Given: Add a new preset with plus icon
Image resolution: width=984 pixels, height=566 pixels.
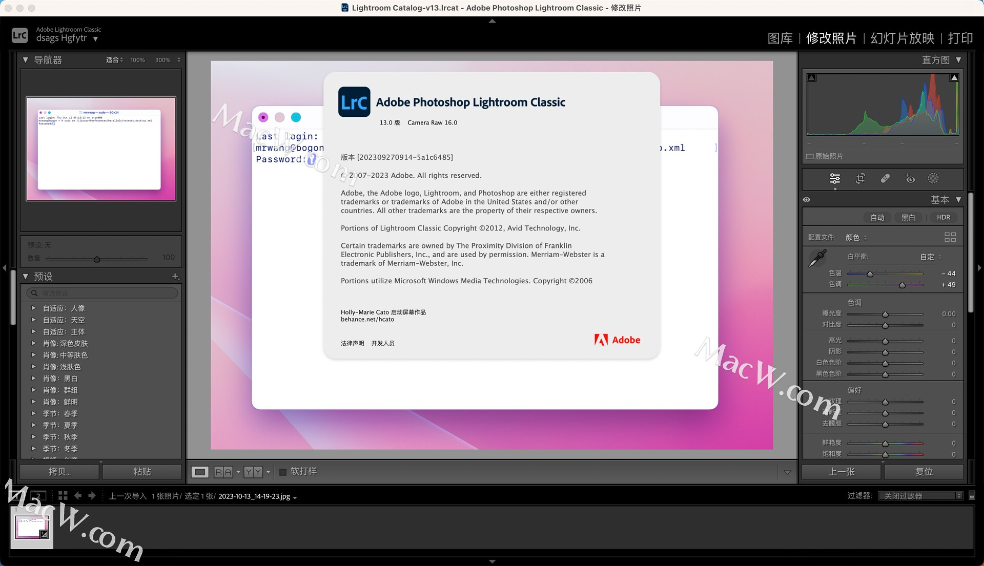Looking at the screenshot, I should coord(175,277).
